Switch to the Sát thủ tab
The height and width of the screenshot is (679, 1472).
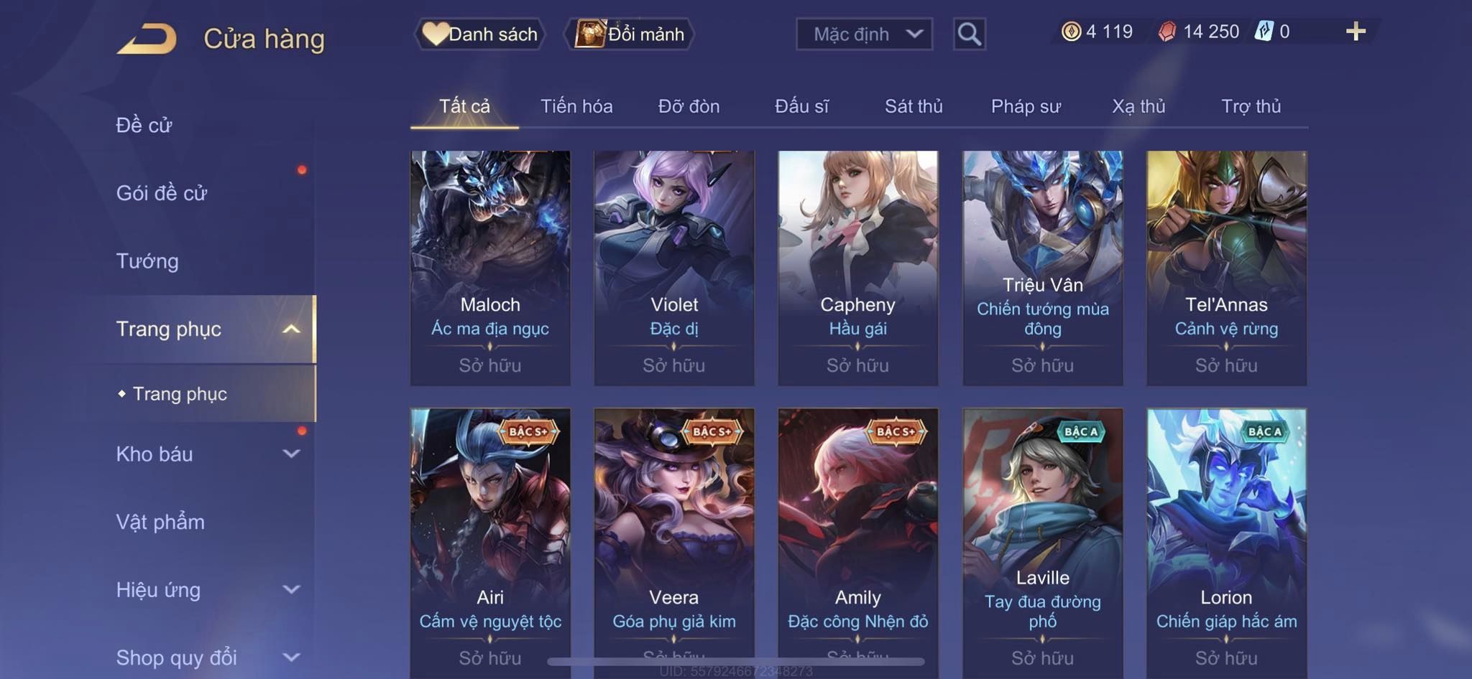tap(914, 106)
